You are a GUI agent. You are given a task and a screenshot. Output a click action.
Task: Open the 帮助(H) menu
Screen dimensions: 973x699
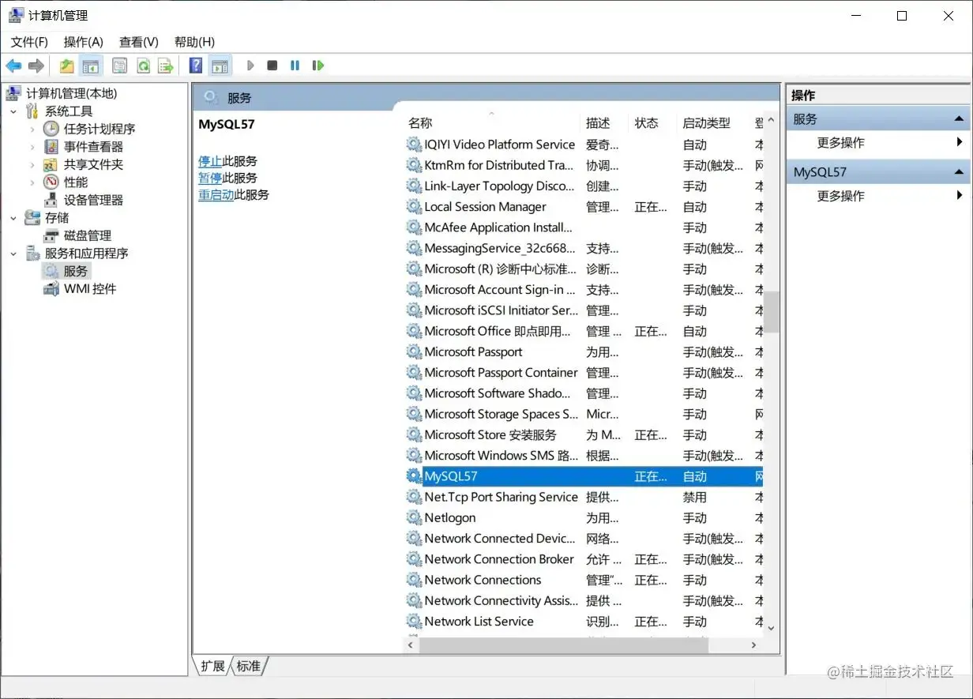(194, 42)
